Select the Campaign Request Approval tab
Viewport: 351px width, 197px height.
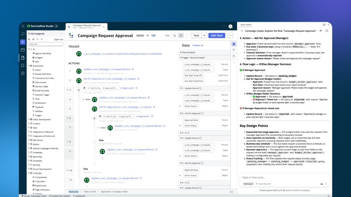(86, 26)
